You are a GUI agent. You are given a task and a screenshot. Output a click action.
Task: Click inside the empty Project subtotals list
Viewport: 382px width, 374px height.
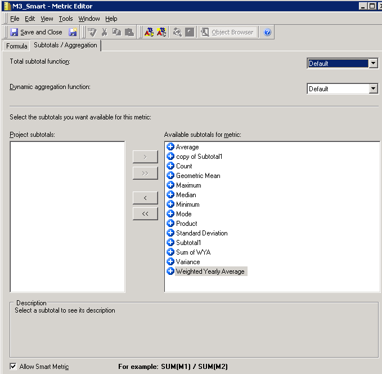[x=67, y=216]
